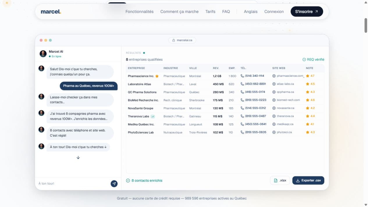Click the REQ vérifié check icon
The height and width of the screenshot is (207, 368).
pyautogui.click(x=304, y=60)
